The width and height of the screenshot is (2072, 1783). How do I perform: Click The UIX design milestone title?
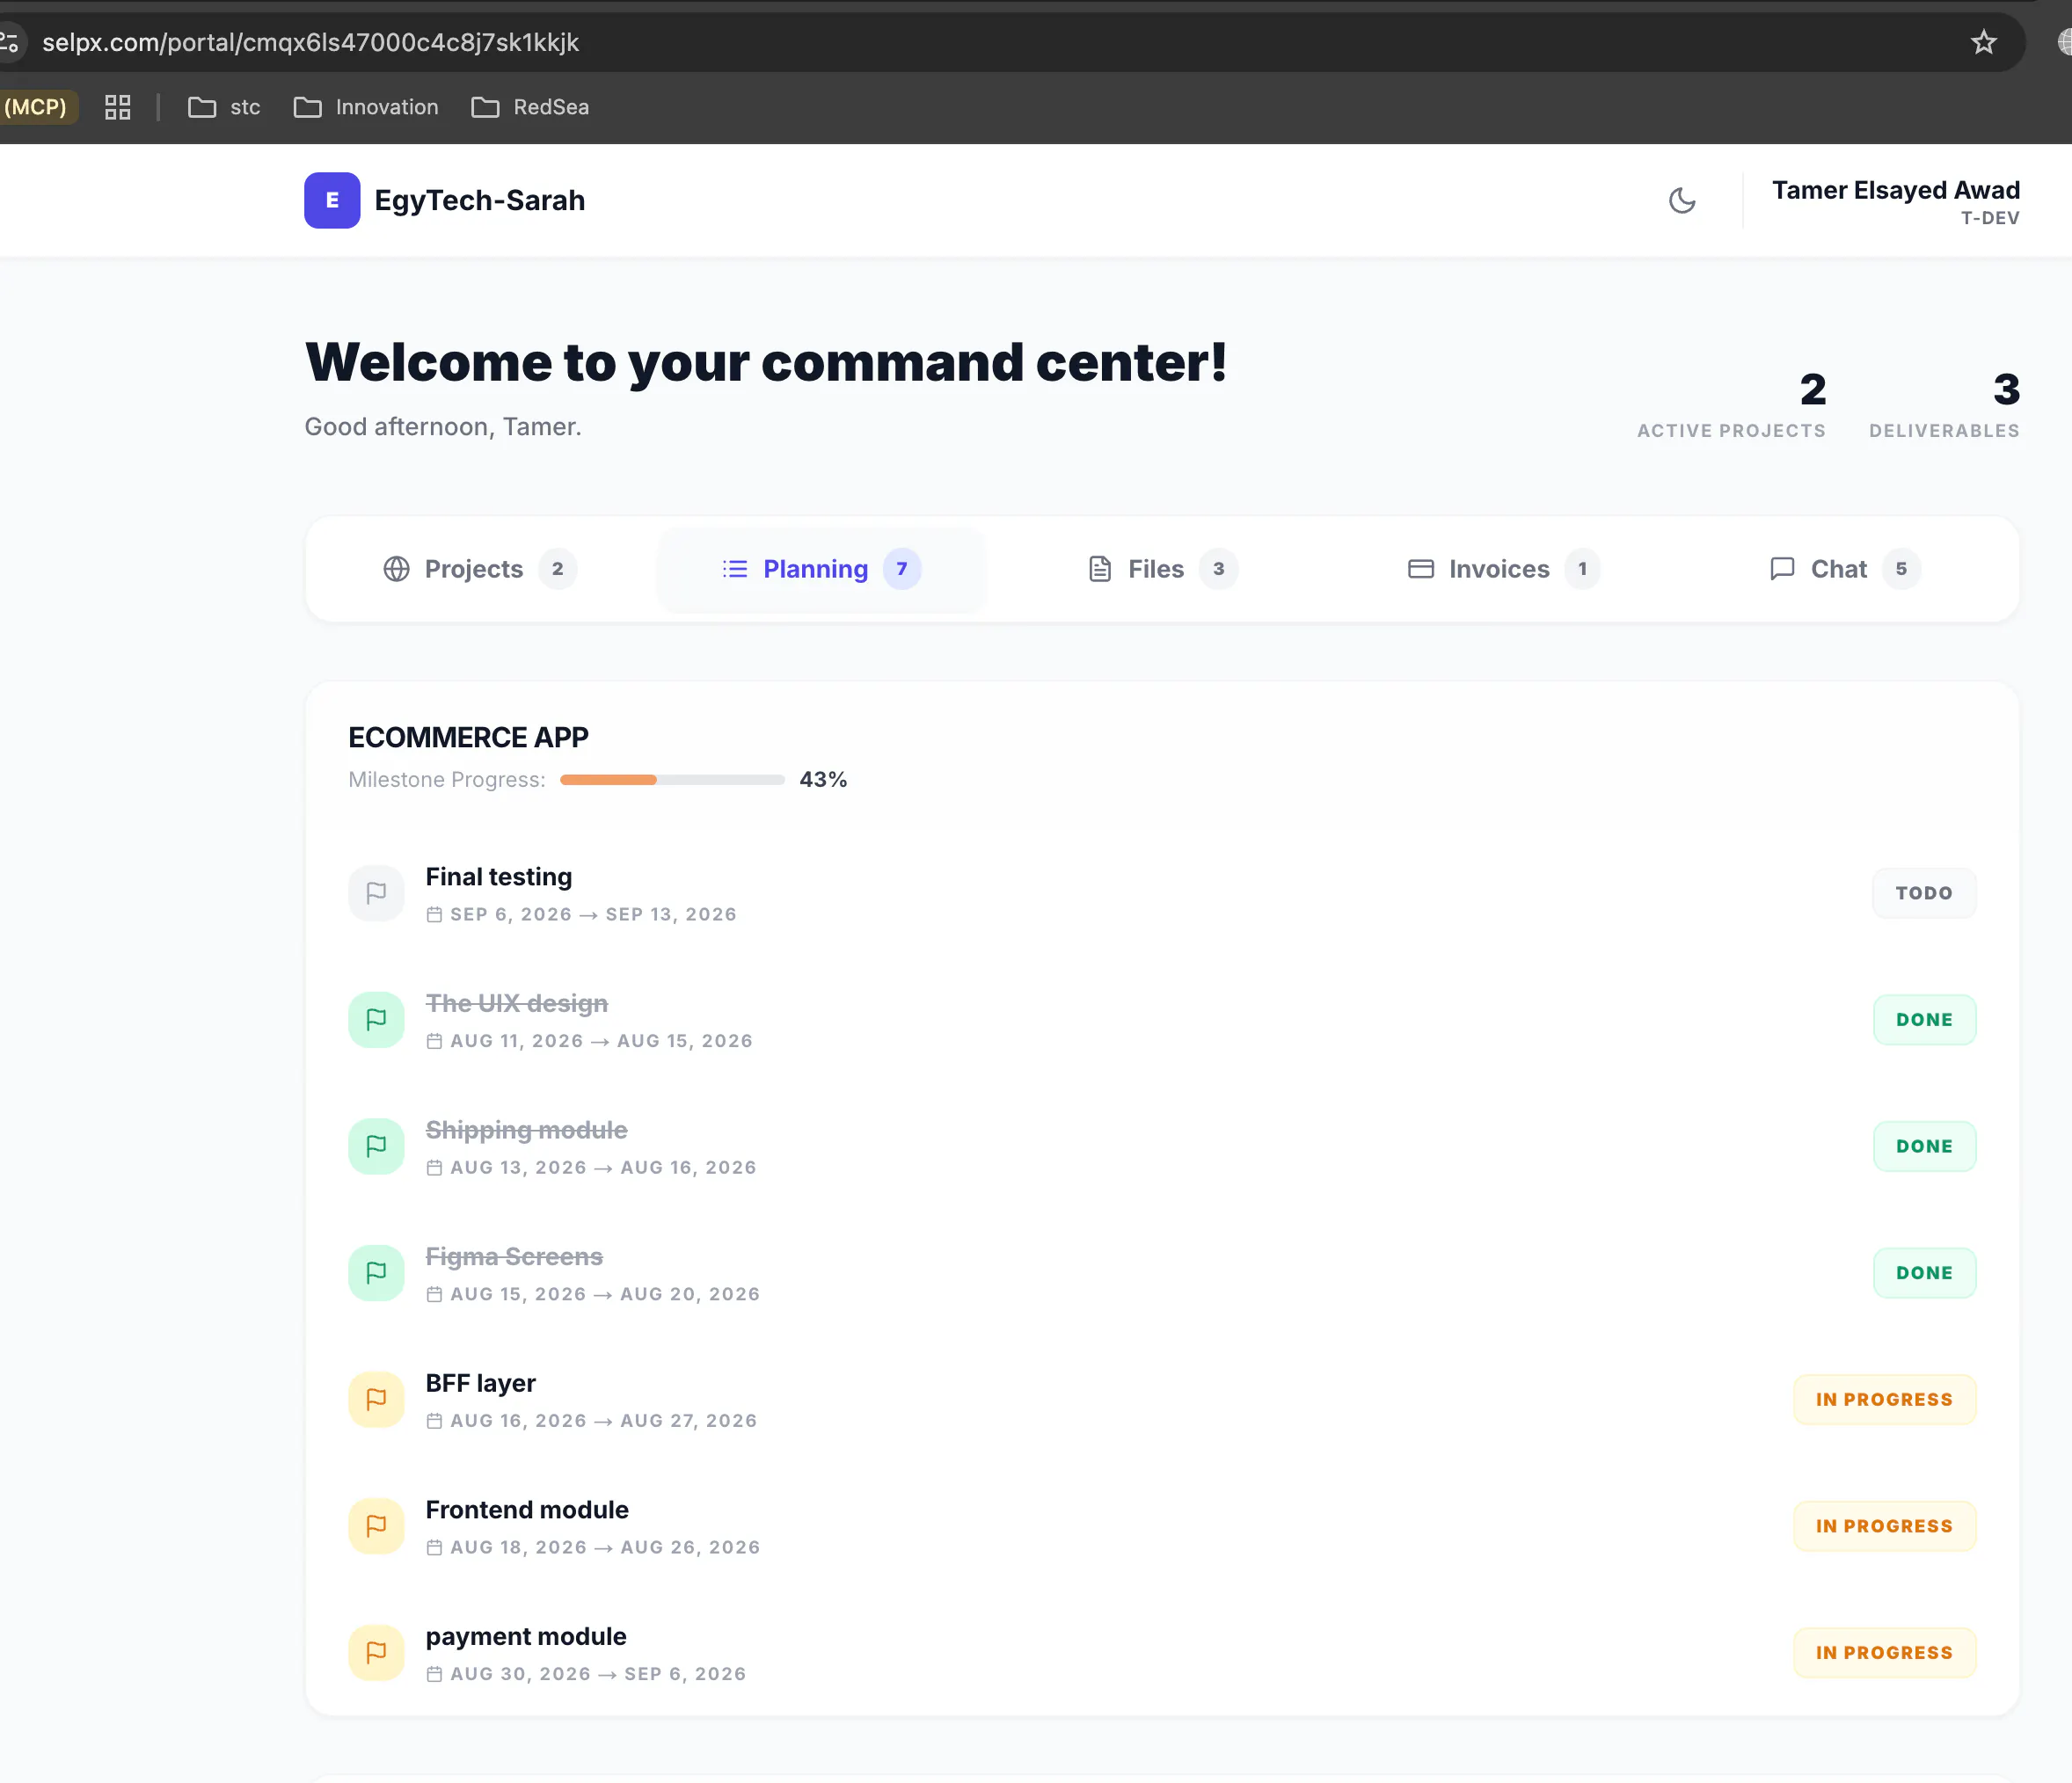pos(517,1003)
